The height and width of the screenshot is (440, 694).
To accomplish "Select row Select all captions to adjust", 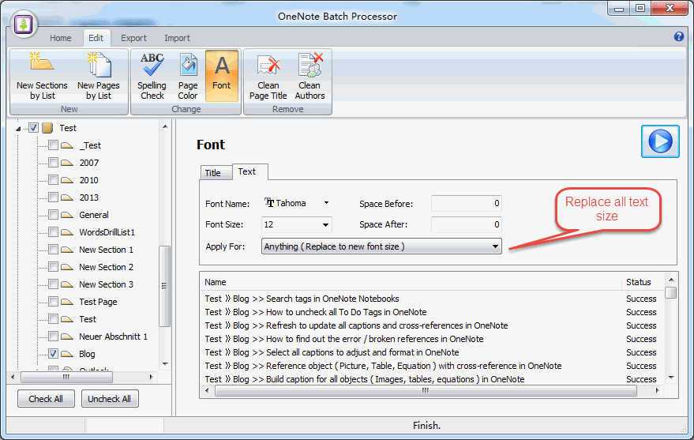I will coord(433,352).
